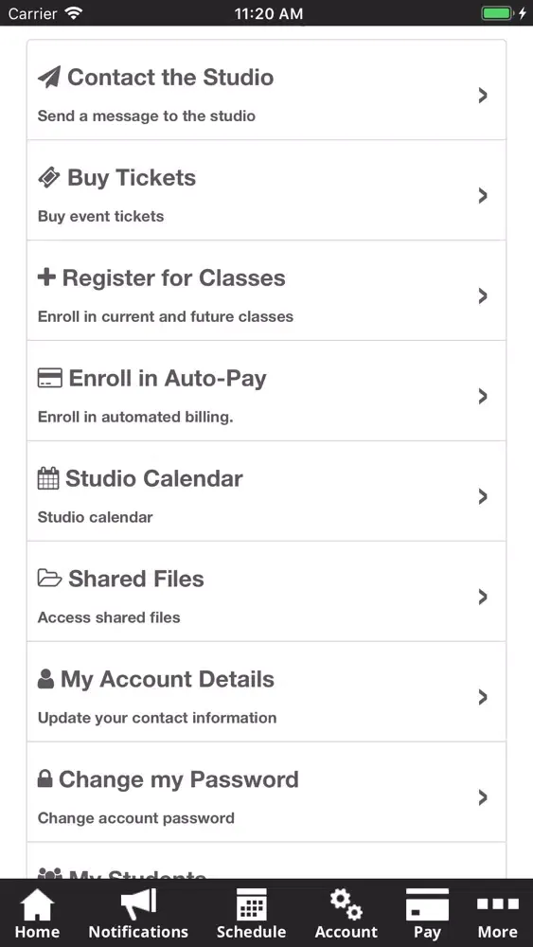Tap the open folder Shared Files icon
Image resolution: width=533 pixels, height=947 pixels.
[49, 579]
